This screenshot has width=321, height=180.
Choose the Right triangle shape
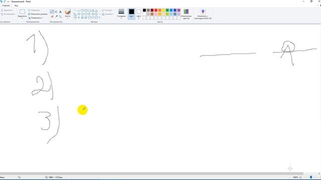pos(75,14)
